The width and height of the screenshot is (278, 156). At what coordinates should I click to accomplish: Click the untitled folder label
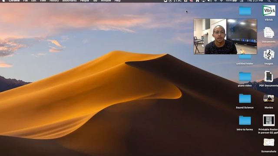pyautogui.click(x=245, y=64)
